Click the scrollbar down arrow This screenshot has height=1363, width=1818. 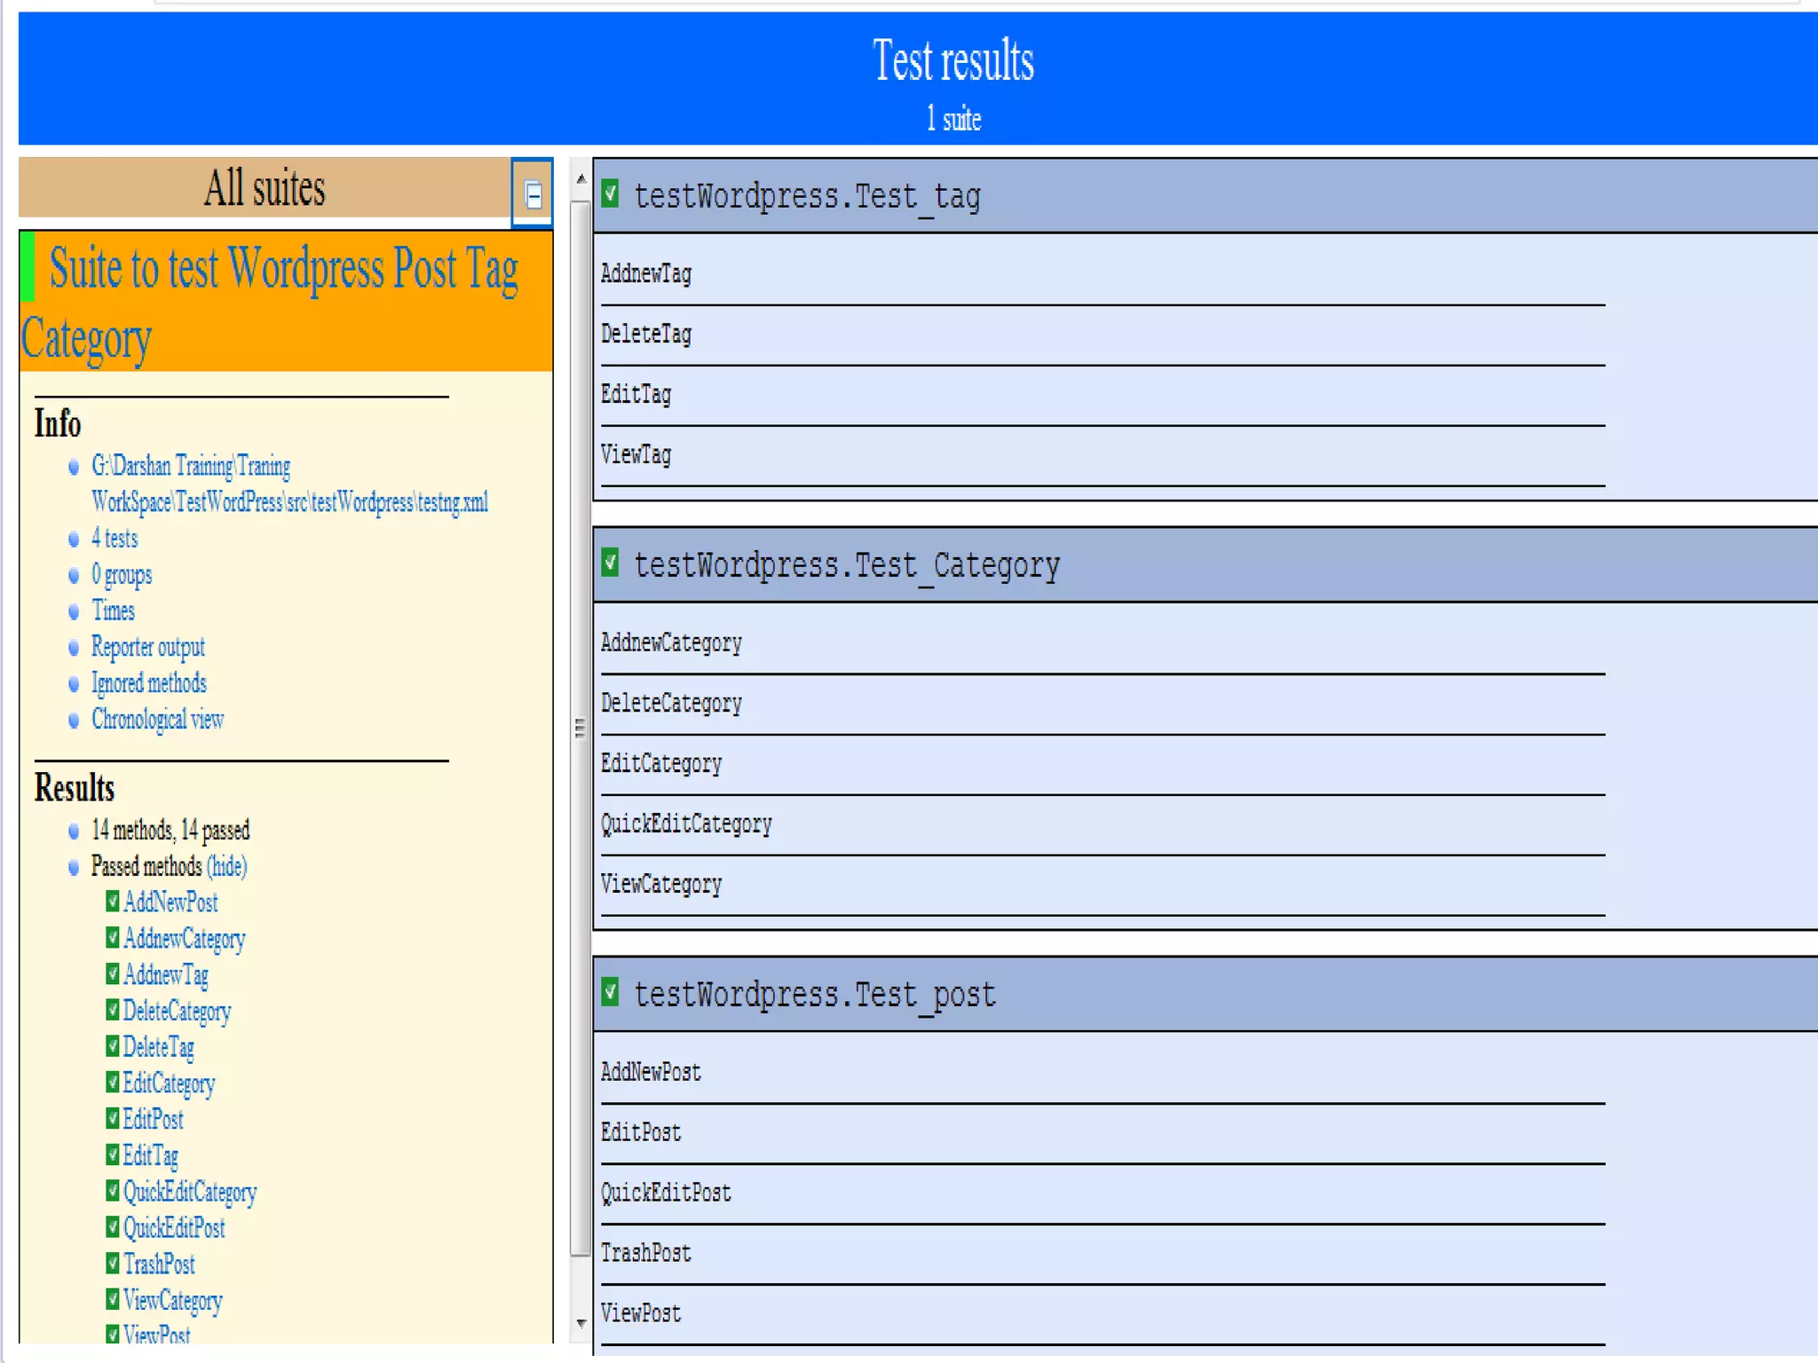581,1323
